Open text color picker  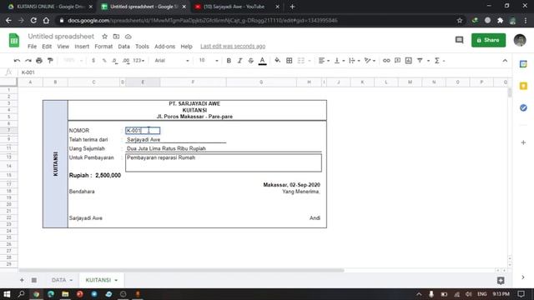pyautogui.click(x=262, y=61)
